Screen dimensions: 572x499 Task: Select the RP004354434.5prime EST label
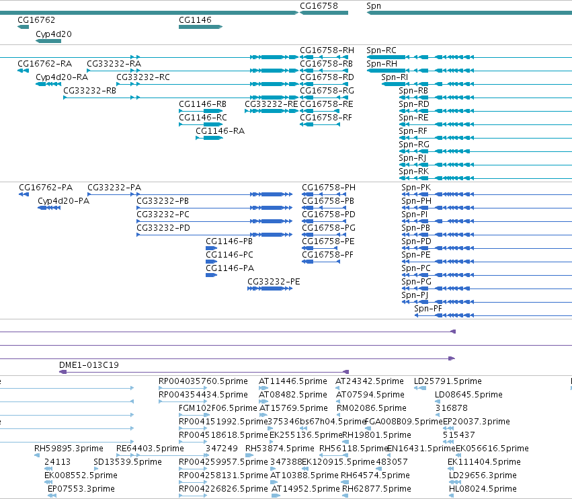pos(203,395)
